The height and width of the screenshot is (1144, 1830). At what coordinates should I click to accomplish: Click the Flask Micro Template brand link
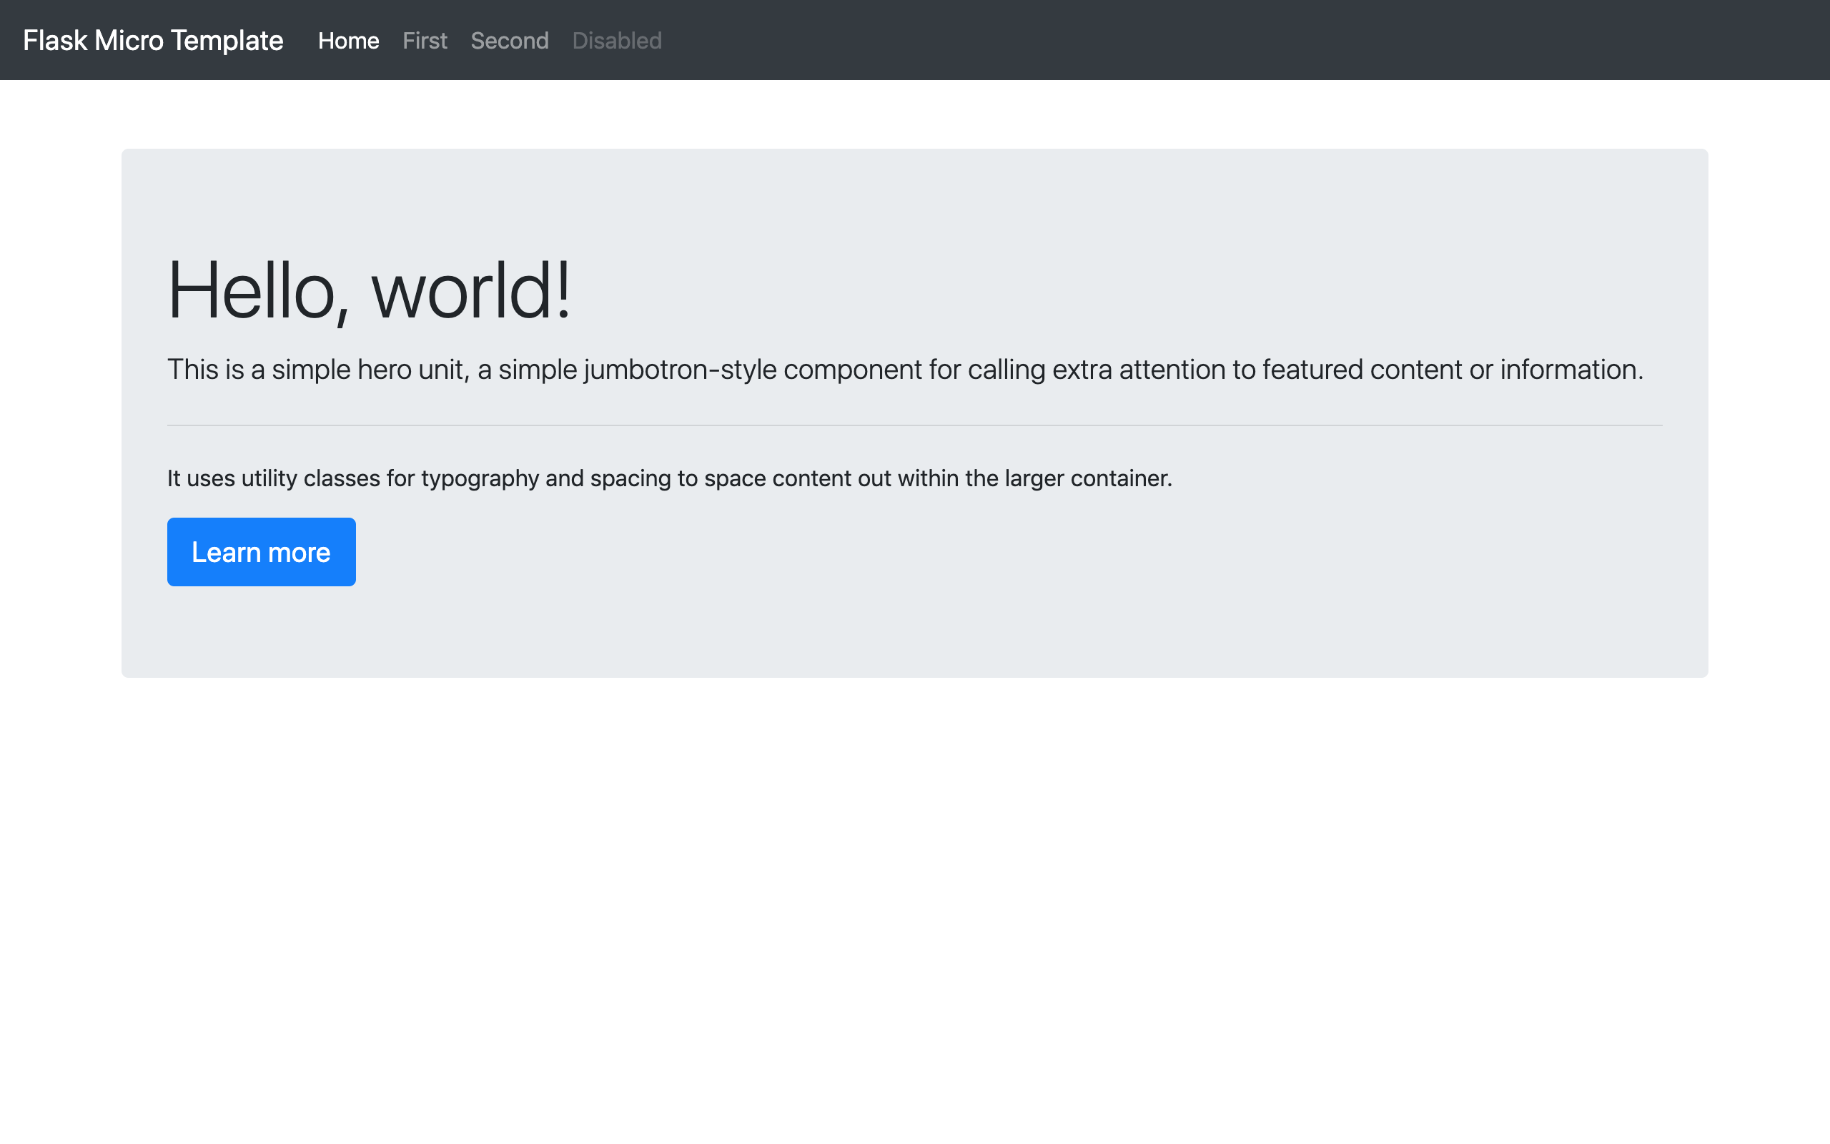point(152,40)
